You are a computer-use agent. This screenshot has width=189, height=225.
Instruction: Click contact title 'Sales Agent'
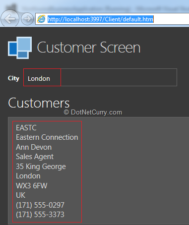pyautogui.click(x=35, y=157)
